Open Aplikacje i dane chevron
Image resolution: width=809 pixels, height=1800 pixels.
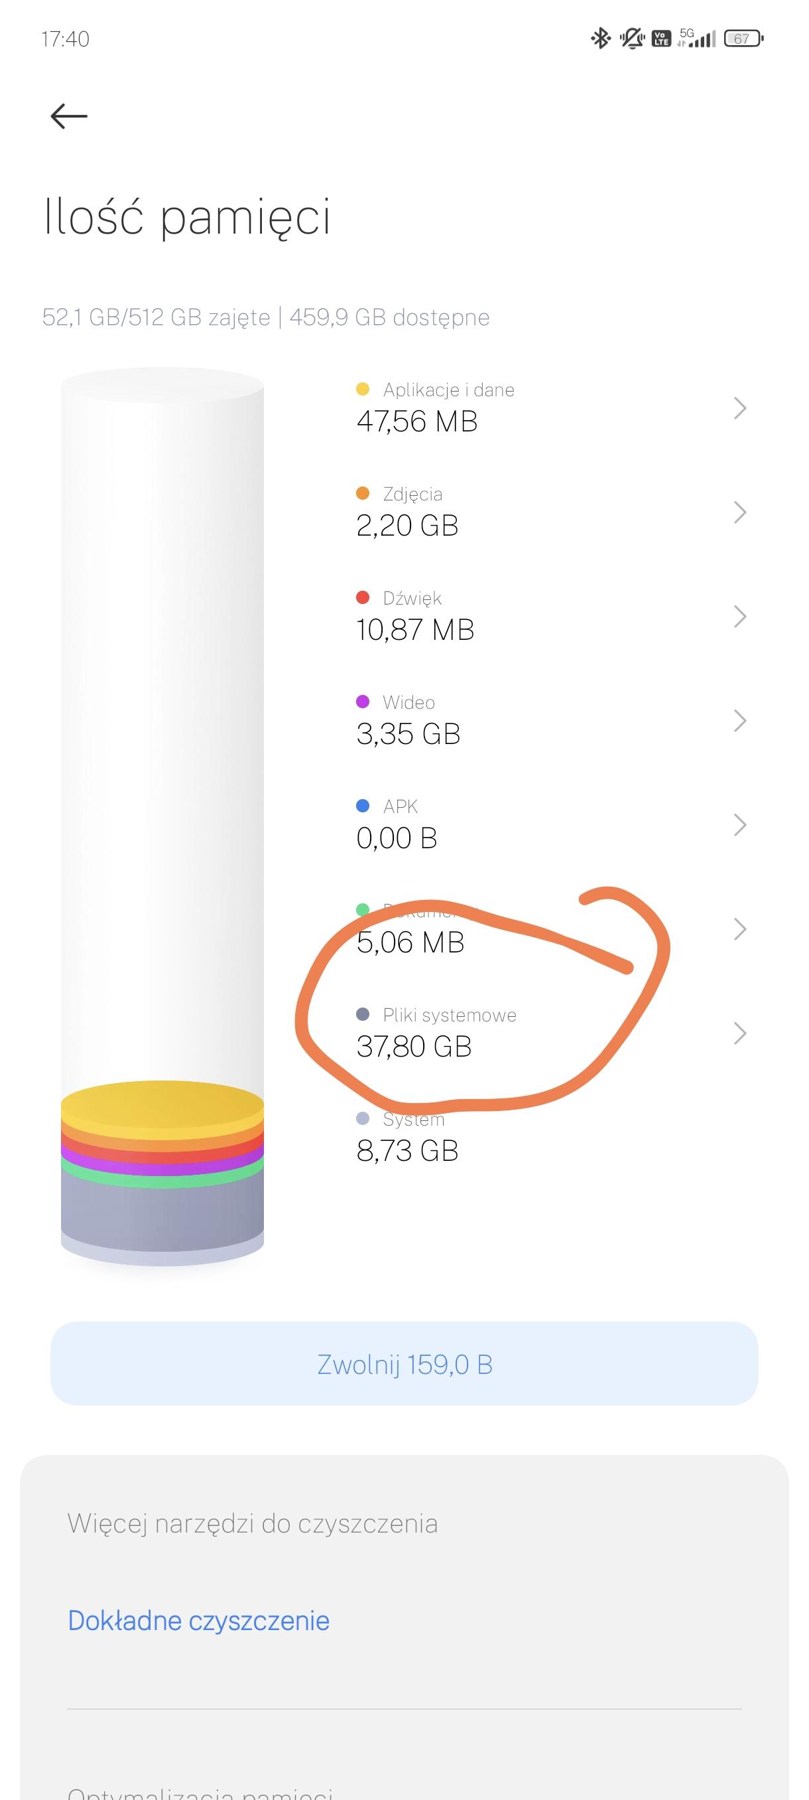pyautogui.click(x=741, y=408)
